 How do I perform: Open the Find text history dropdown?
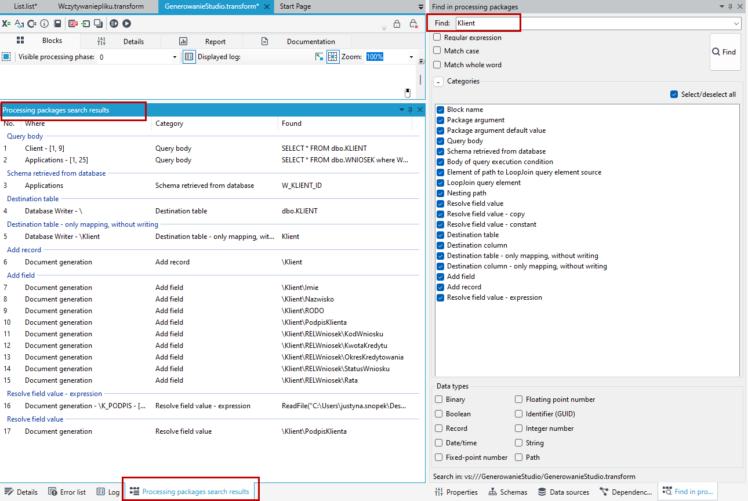pos(736,23)
